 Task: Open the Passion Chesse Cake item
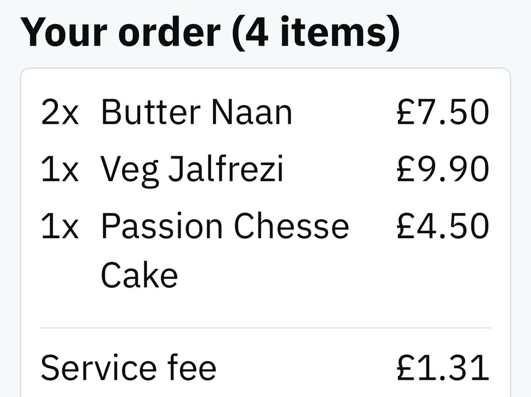point(225,227)
